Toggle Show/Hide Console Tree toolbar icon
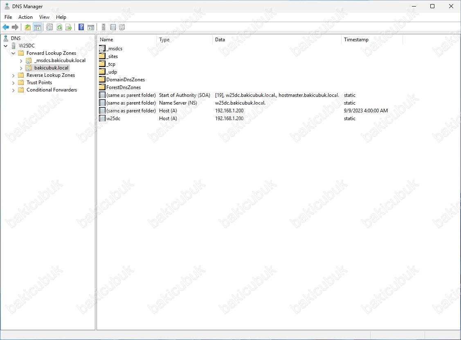This screenshot has width=461, height=340. coord(37,27)
